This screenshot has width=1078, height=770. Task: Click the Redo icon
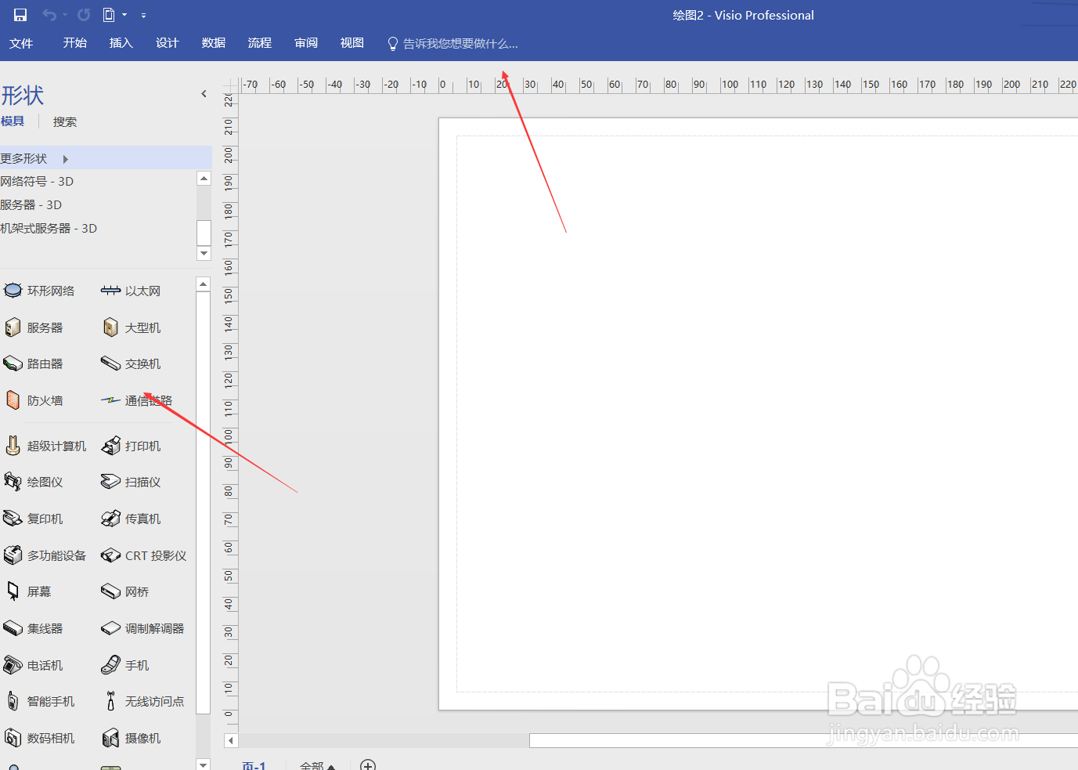pyautogui.click(x=84, y=15)
